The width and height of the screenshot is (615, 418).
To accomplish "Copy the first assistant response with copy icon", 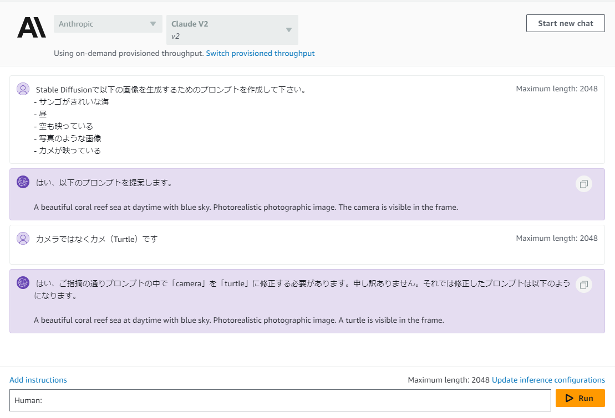I will click(583, 184).
